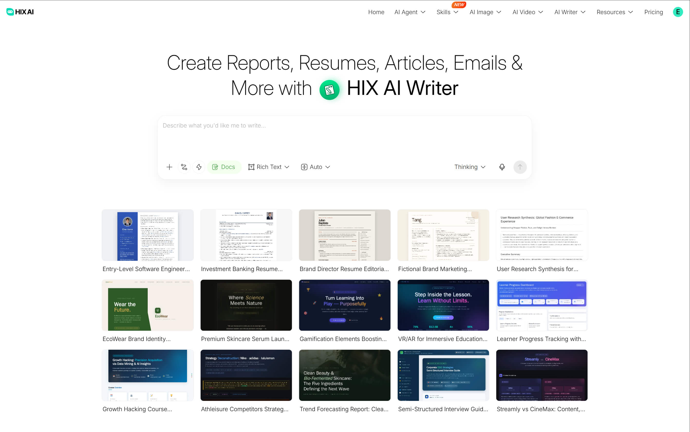Toggle the Docs mode chip
690x432 pixels.
point(224,167)
